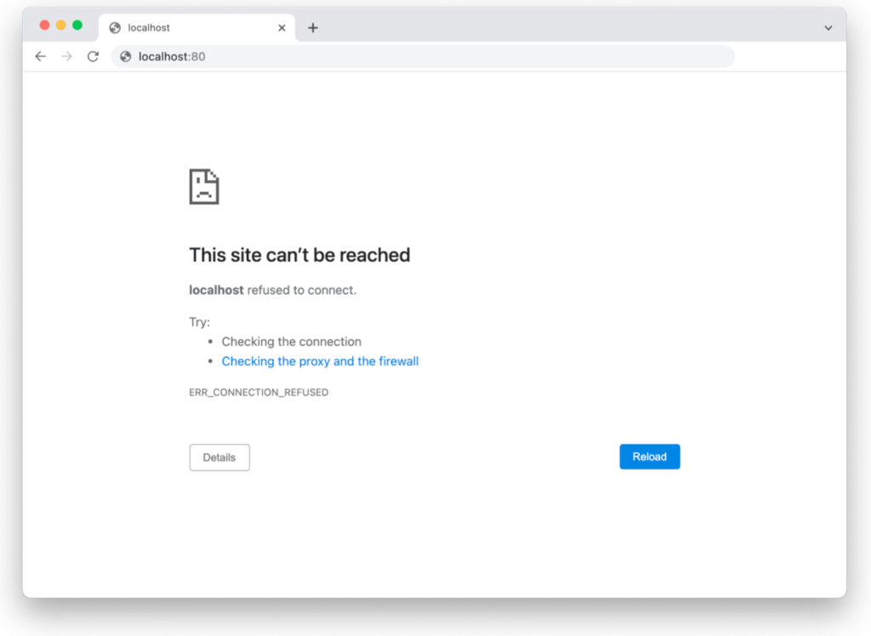The height and width of the screenshot is (636, 871).
Task: Click the sad page error icon
Action: pyautogui.click(x=204, y=187)
